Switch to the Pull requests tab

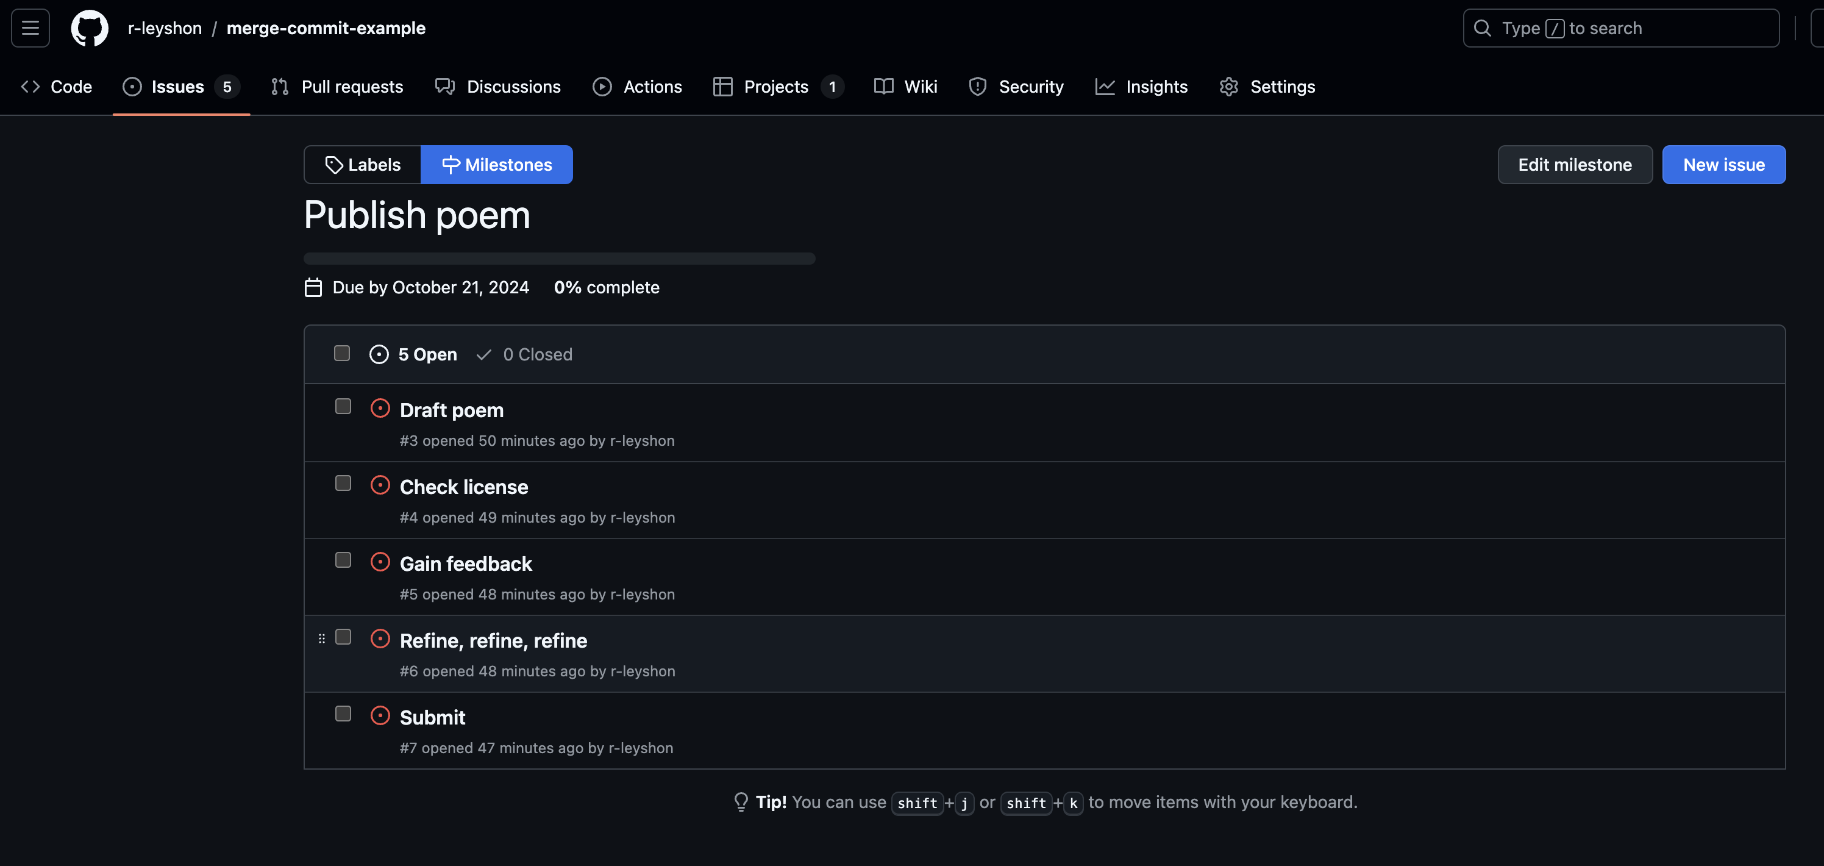click(x=337, y=87)
